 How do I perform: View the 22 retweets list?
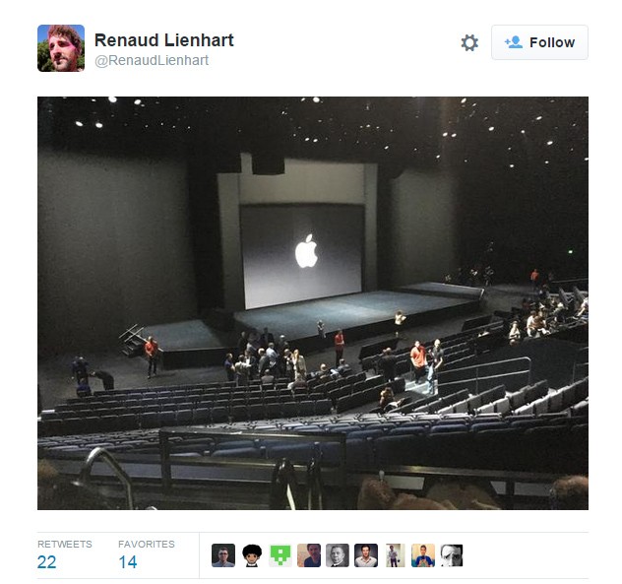pyautogui.click(x=47, y=561)
